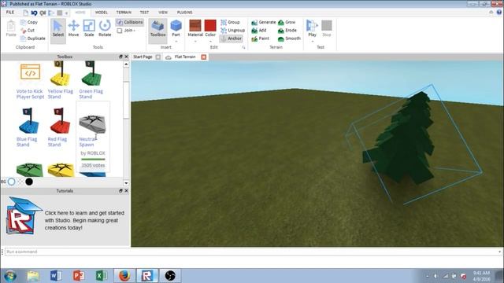The width and height of the screenshot is (504, 283).
Task: Click Generate terrain tool
Action: 264,22
